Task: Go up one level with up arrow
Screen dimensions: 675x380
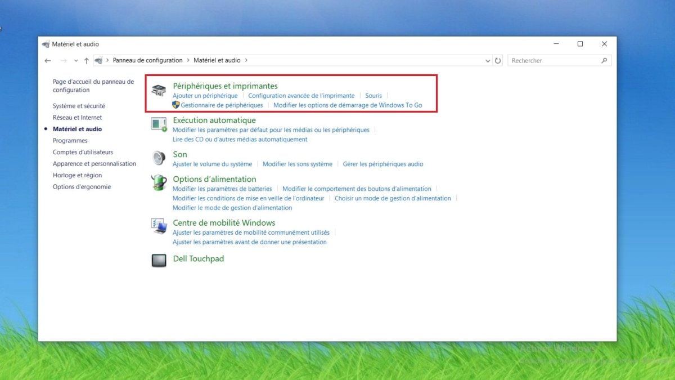Action: click(x=86, y=60)
